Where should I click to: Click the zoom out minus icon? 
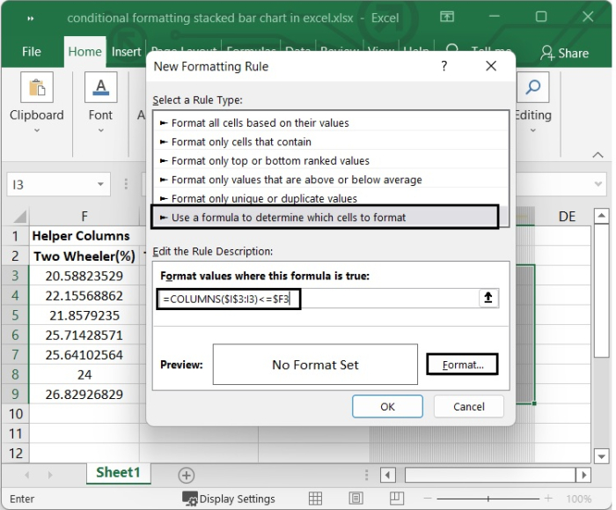[428, 499]
